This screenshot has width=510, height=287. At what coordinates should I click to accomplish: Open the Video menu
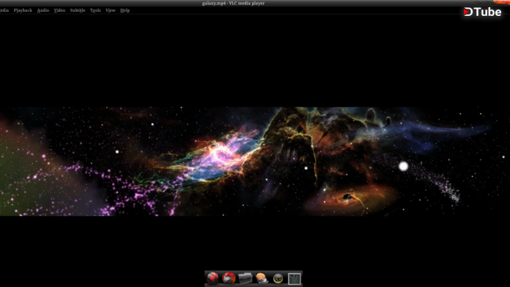60,10
